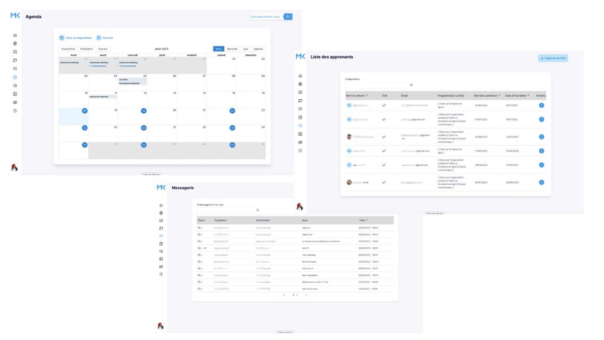Click search magnifier in Liste des apprenants

click(411, 85)
